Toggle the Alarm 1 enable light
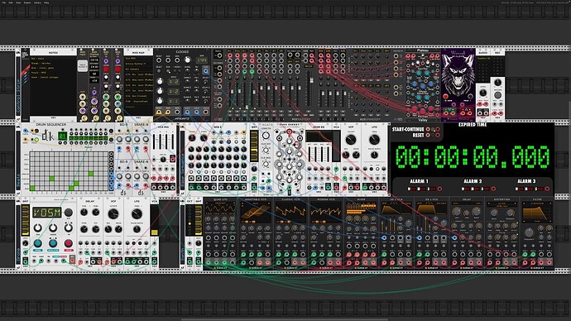The height and width of the screenshot is (321, 571). pyautogui.click(x=440, y=189)
